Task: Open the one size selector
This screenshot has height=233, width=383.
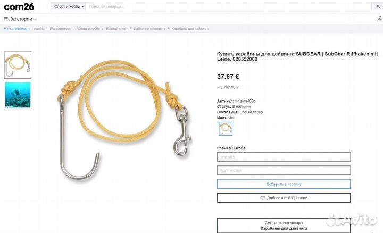Action: [x=284, y=157]
